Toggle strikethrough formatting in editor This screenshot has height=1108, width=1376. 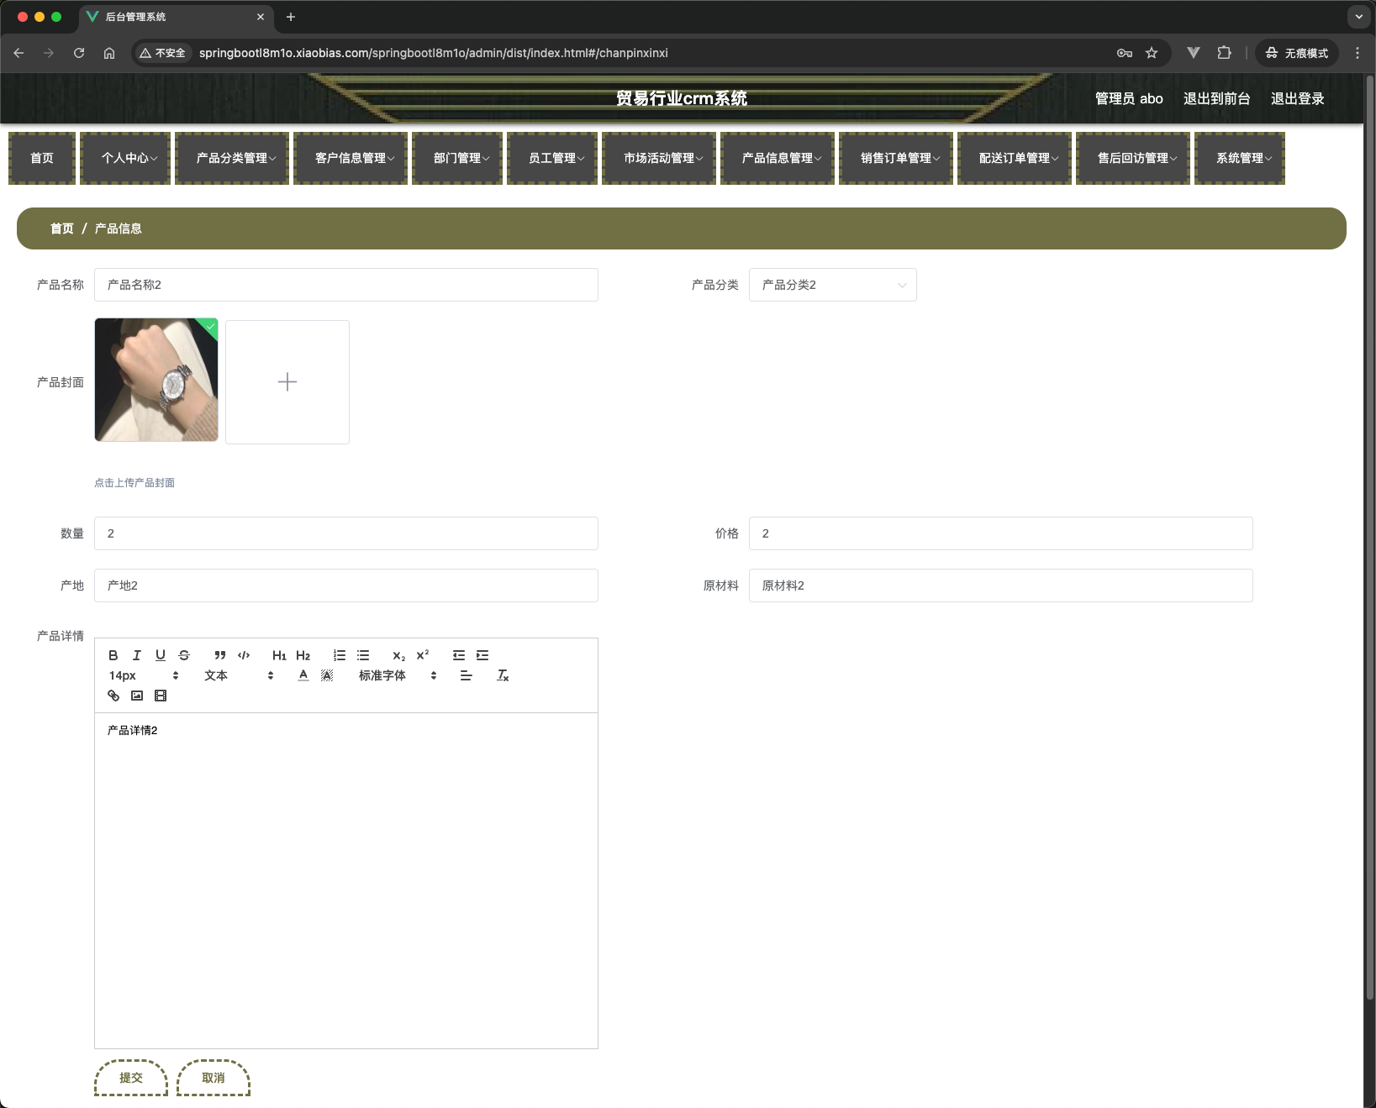[x=184, y=655]
